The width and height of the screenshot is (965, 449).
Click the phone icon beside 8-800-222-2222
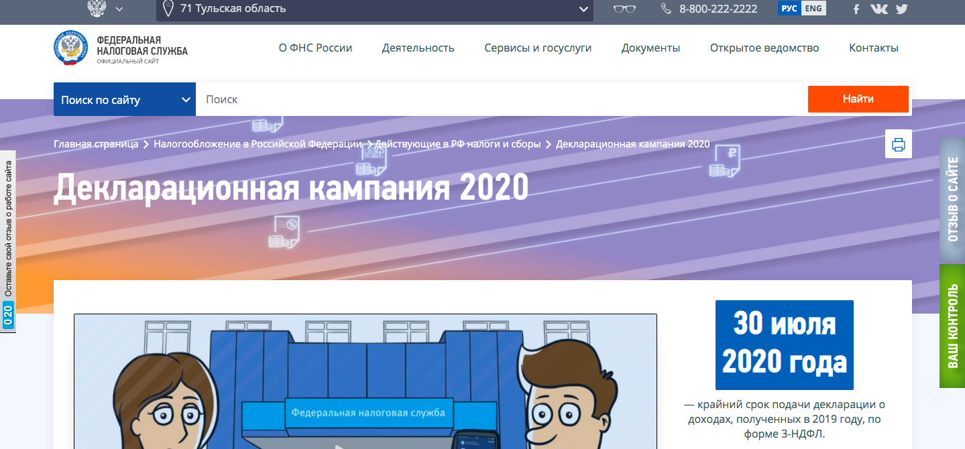click(666, 9)
